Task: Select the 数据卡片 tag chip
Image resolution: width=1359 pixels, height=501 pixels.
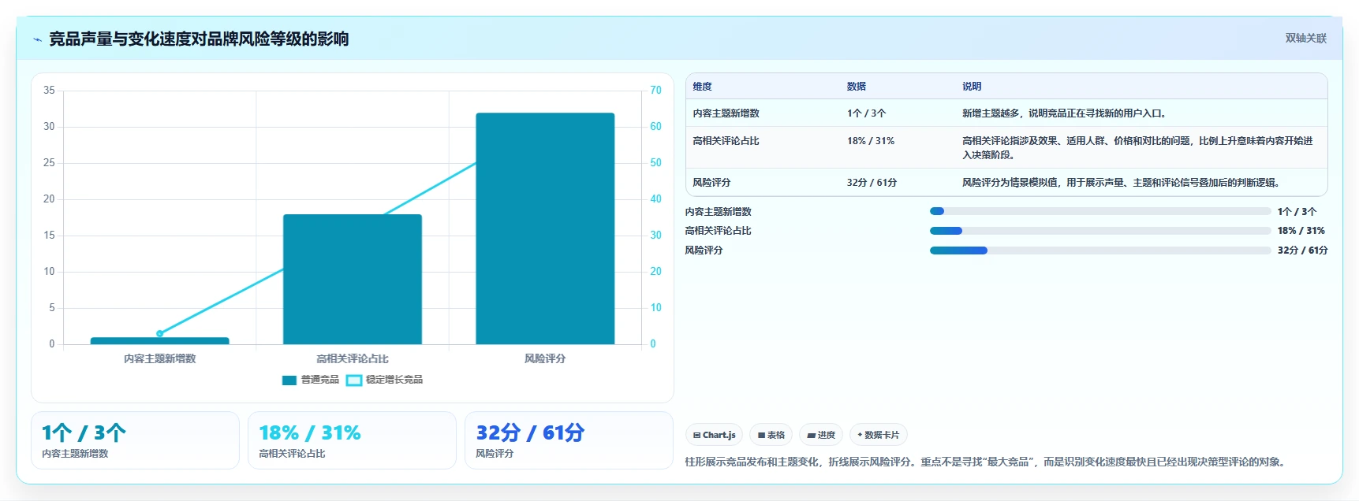Action: [x=879, y=435]
